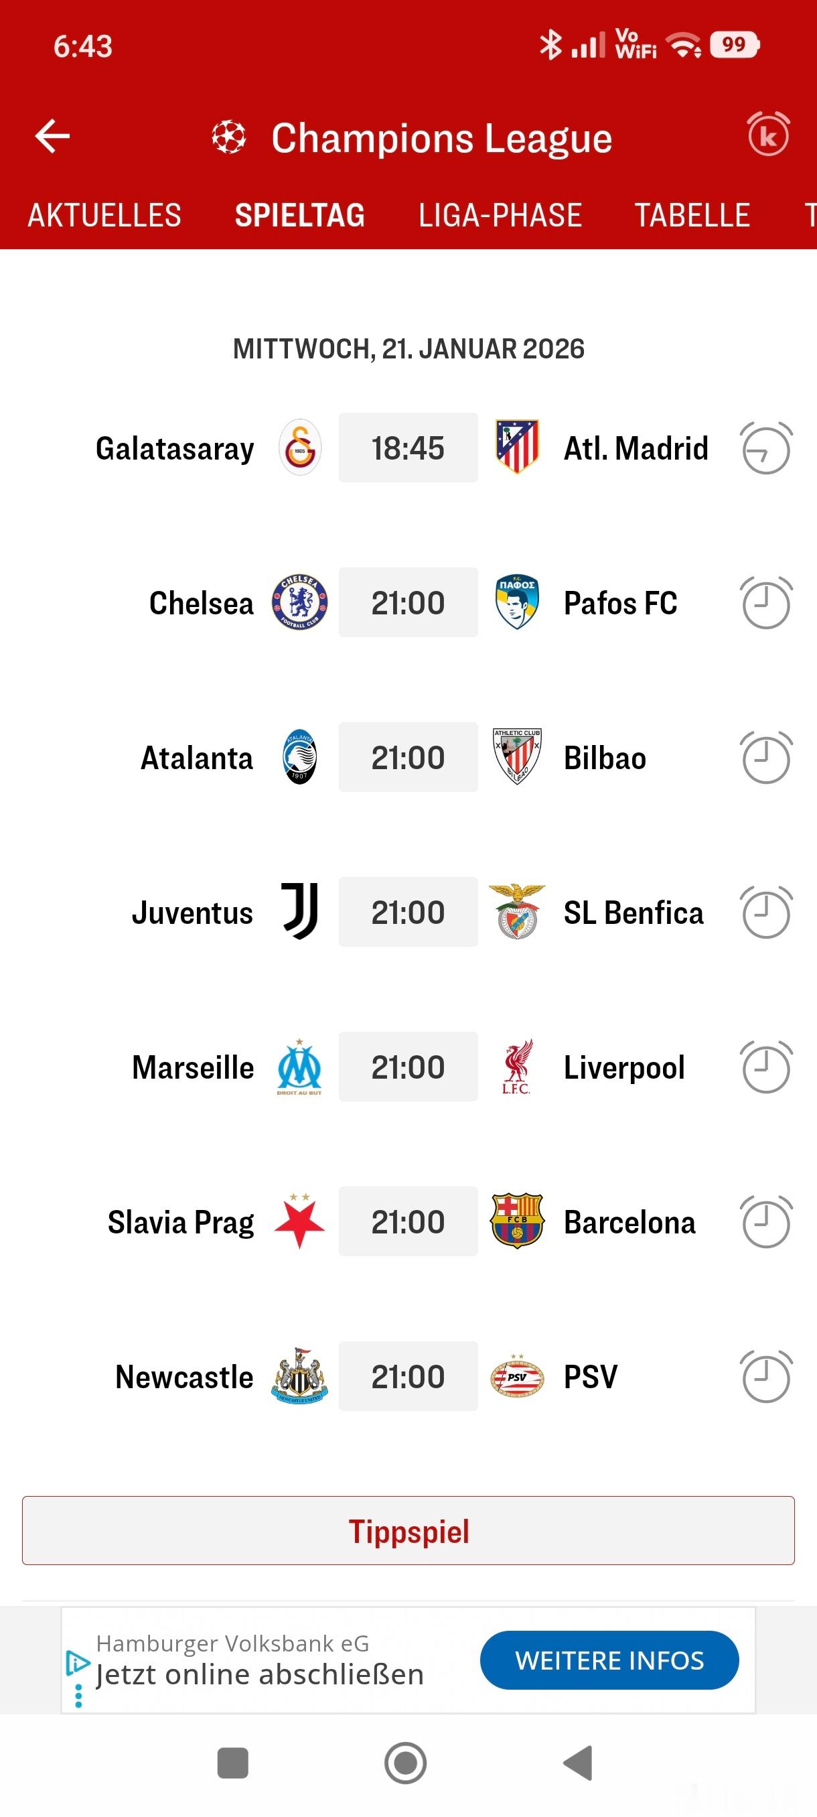Open the TABELLE tab

pos(692,215)
